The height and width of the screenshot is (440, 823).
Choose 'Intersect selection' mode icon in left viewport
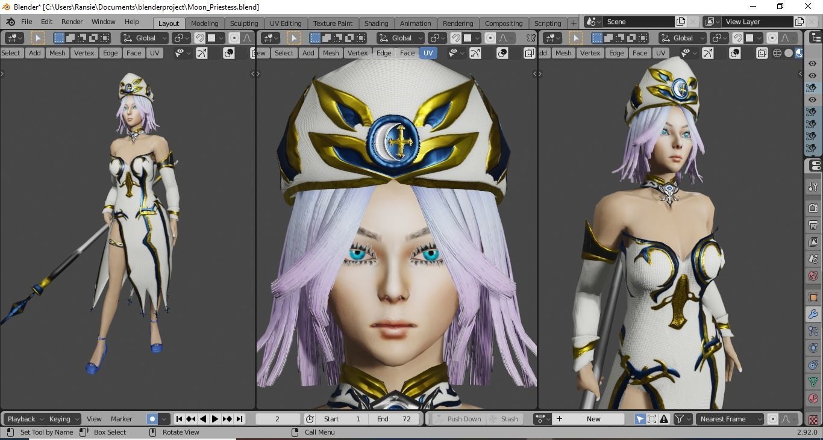105,38
